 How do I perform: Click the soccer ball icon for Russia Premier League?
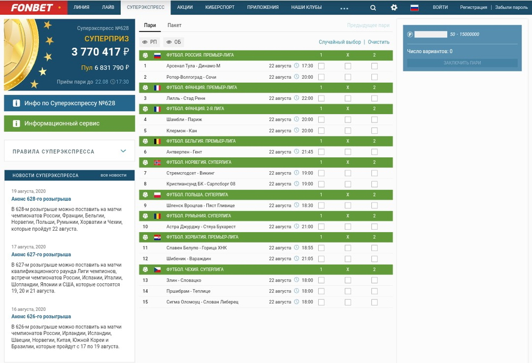click(x=145, y=55)
